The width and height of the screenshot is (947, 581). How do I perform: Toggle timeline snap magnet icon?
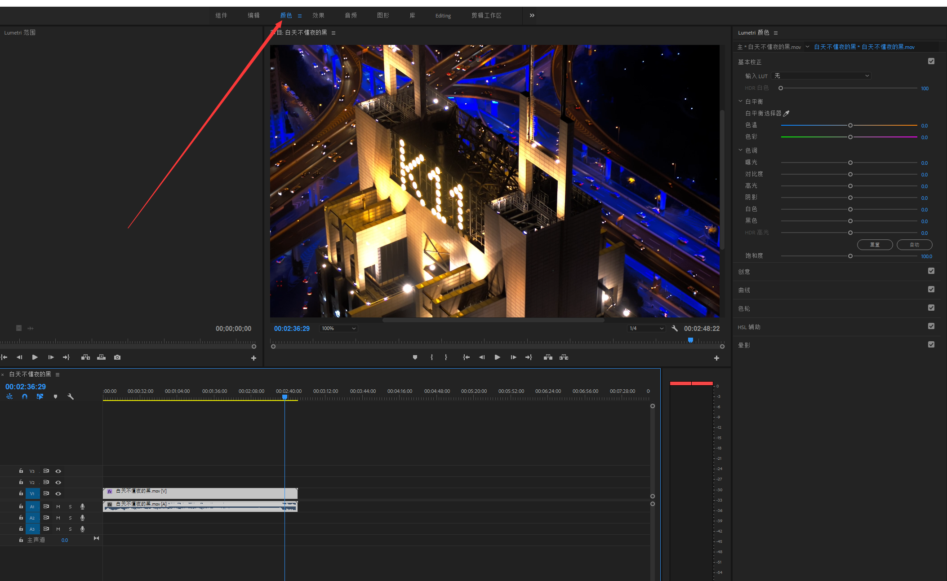pos(25,396)
